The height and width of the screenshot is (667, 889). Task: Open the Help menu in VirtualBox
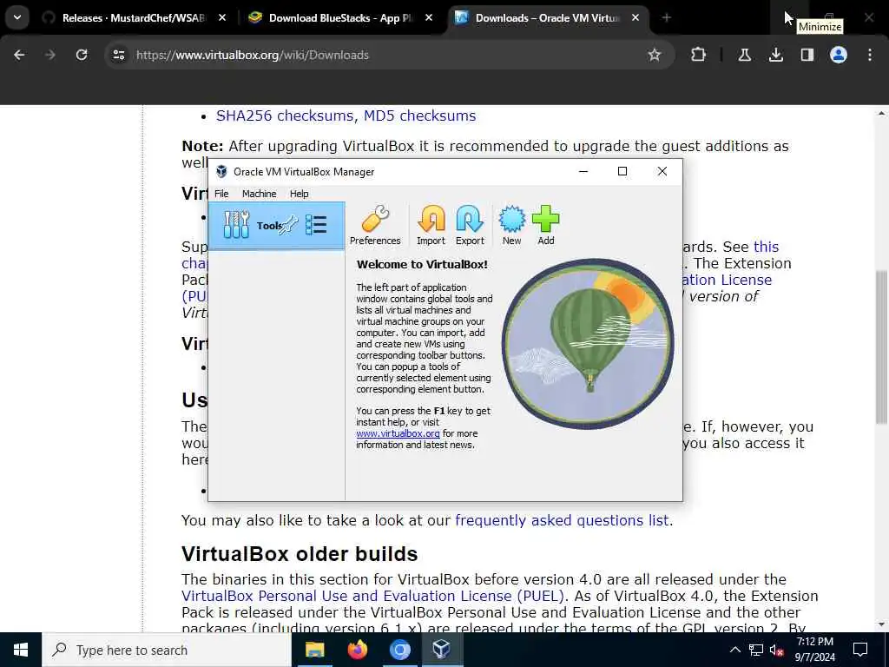pos(299,194)
